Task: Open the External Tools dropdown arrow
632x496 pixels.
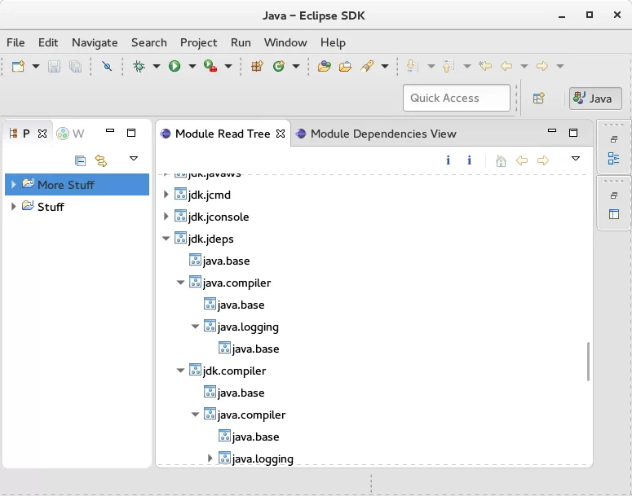Action: coord(228,66)
